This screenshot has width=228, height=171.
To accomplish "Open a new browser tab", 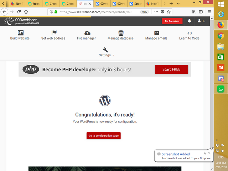I will [x=171, y=4].
